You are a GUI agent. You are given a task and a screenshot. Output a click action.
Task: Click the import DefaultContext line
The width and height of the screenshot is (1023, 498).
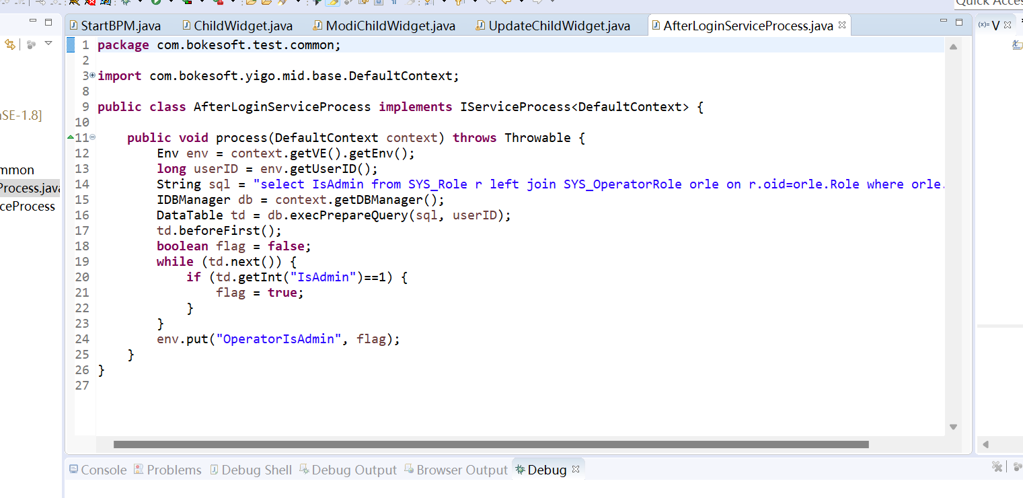278,76
